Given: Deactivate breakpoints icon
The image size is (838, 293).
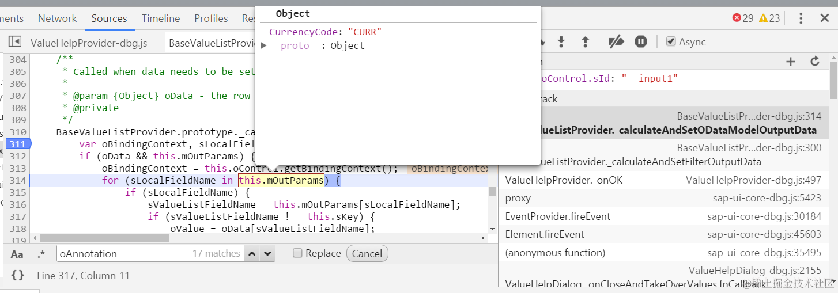Looking at the screenshot, I should click(616, 41).
